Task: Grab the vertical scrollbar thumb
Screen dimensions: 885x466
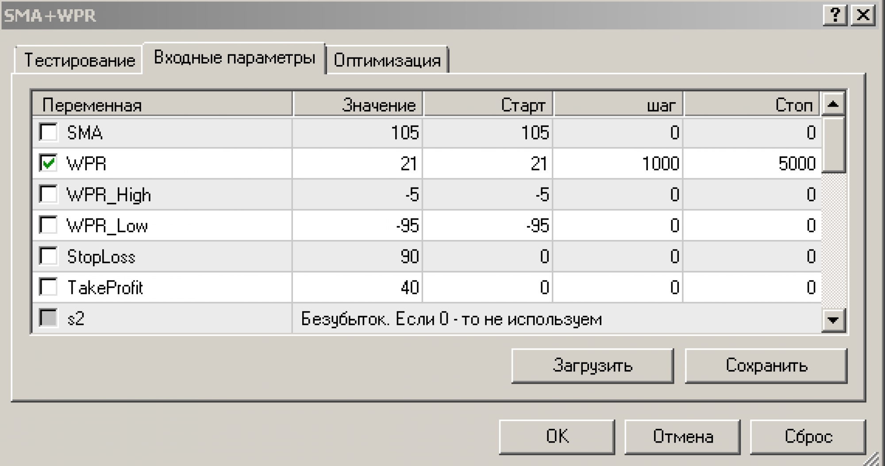Action: [x=833, y=145]
